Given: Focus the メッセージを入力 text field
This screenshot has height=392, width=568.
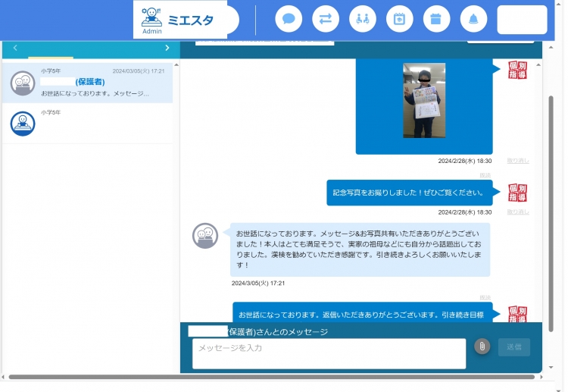Looking at the screenshot, I should pyautogui.click(x=329, y=353).
